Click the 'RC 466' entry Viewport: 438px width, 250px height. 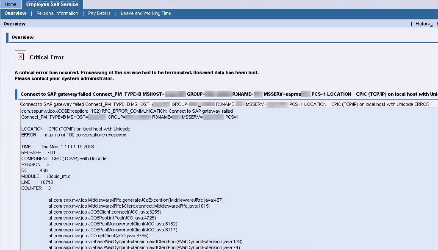click(34, 170)
